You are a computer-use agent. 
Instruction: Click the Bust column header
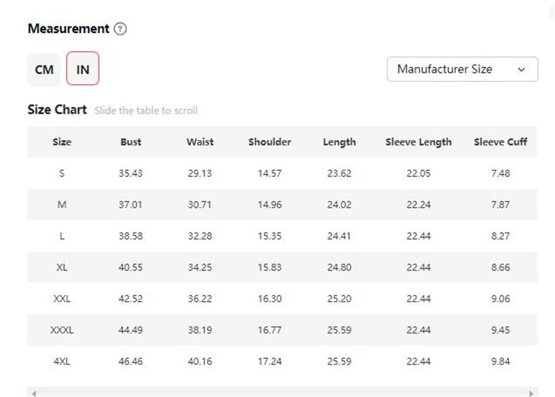tap(131, 142)
